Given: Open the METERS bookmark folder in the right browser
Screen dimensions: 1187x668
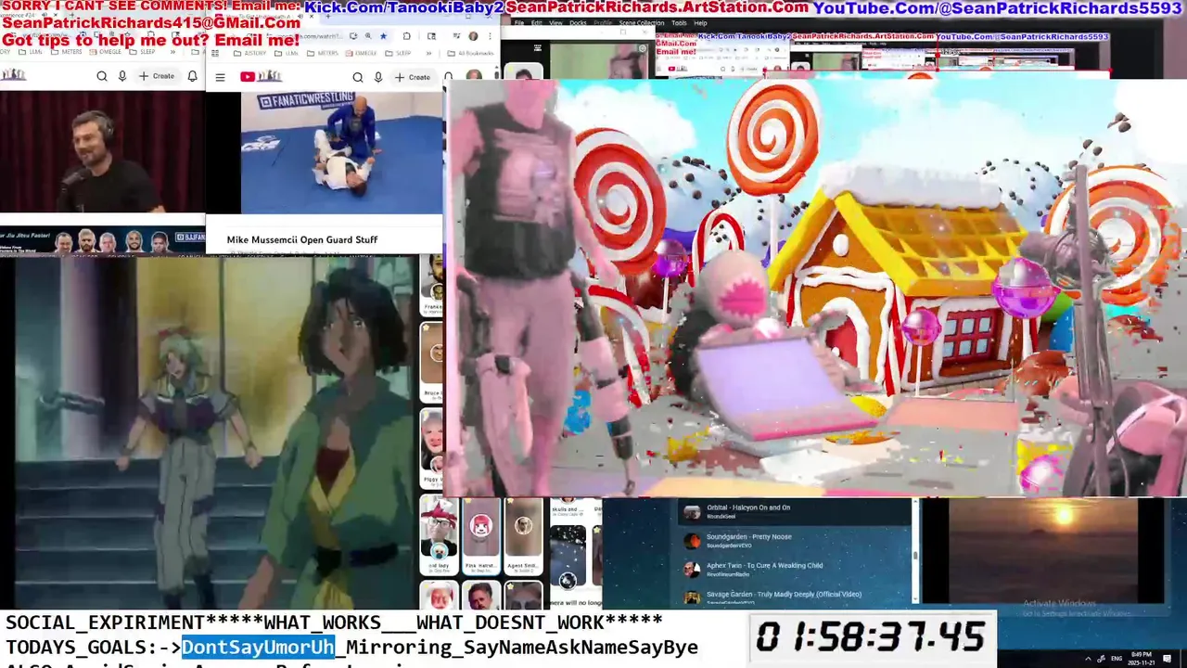Looking at the screenshot, I should 322,53.
